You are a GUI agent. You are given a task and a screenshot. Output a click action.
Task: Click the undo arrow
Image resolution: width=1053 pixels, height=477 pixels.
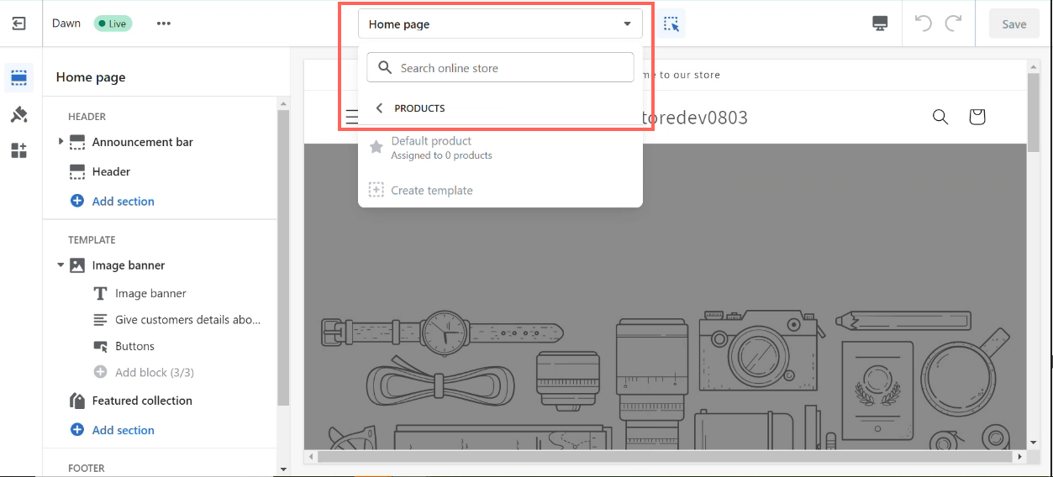[x=923, y=24]
